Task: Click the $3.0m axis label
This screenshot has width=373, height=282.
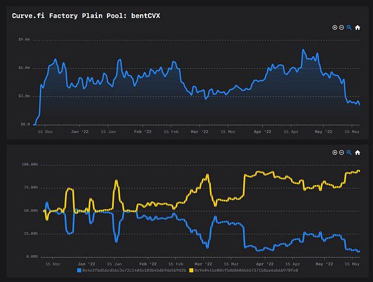Action: tap(24, 96)
